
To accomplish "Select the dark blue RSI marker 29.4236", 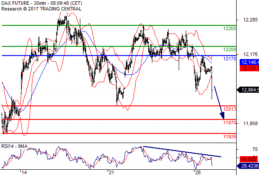I will 248,166.
